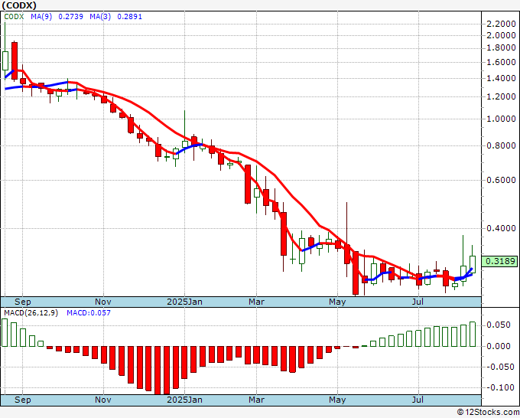Click the MA(9) legend label
520x418 pixels.
coord(41,17)
